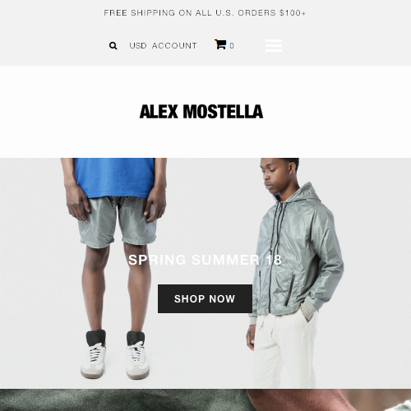Click the ALEX MOSTELLA logo

pyautogui.click(x=201, y=112)
